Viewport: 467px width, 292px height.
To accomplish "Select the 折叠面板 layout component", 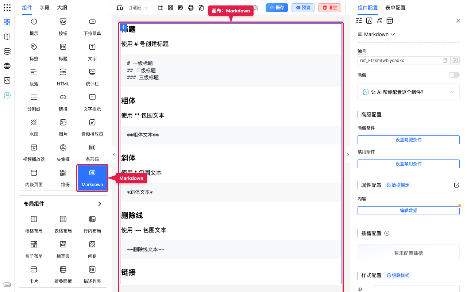I will click(x=63, y=274).
